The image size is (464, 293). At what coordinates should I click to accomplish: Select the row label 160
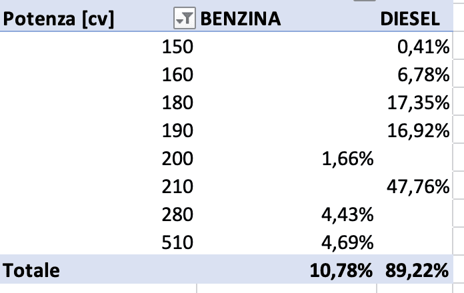pyautogui.click(x=177, y=75)
